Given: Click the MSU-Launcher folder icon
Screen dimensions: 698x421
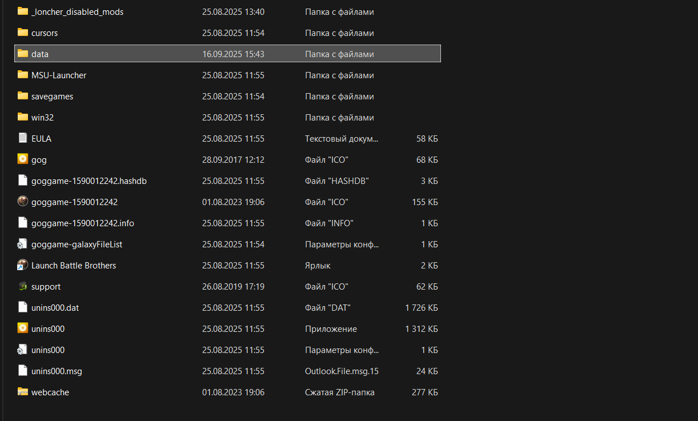Looking at the screenshot, I should tap(23, 75).
